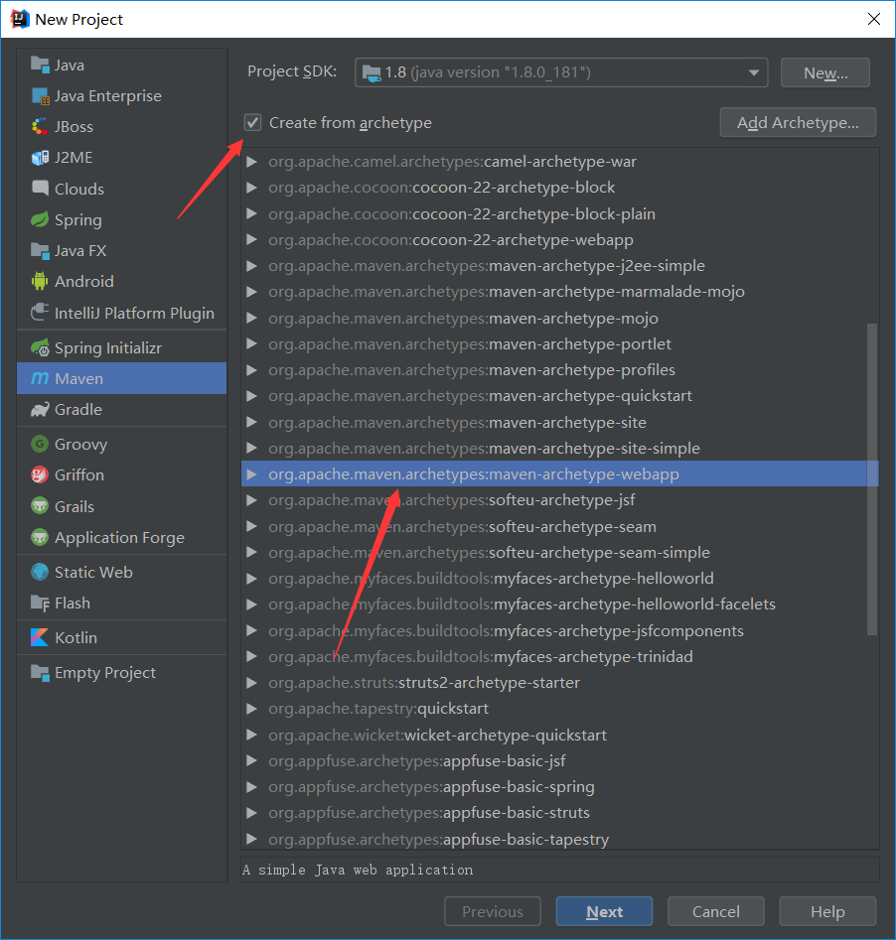Expand the maven-archetype-quickstart node
Screen dimensions: 896x940
(252, 396)
